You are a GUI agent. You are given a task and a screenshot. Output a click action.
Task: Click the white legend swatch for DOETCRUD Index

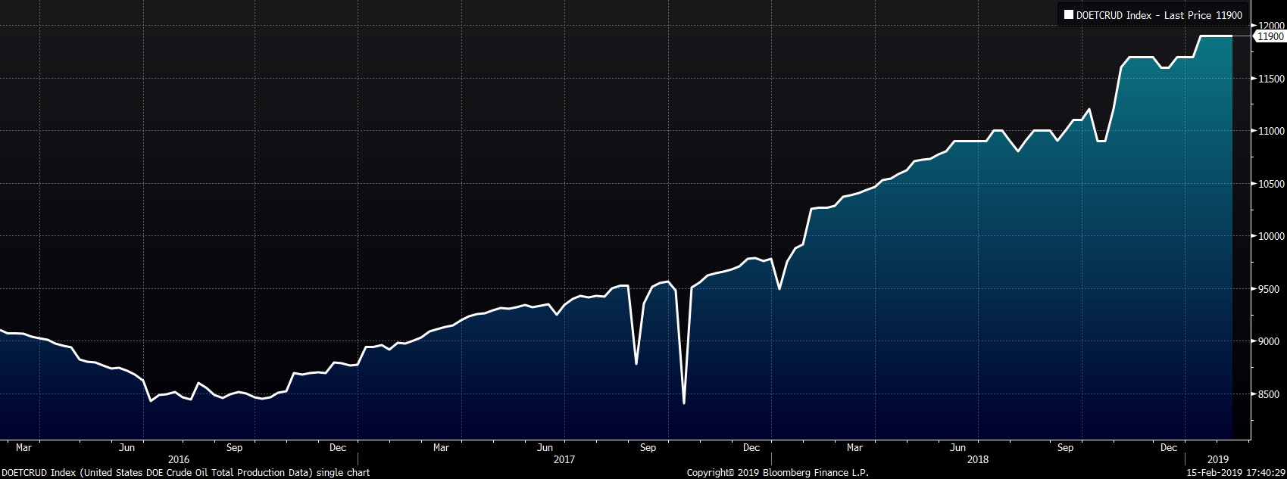[x=1068, y=15]
